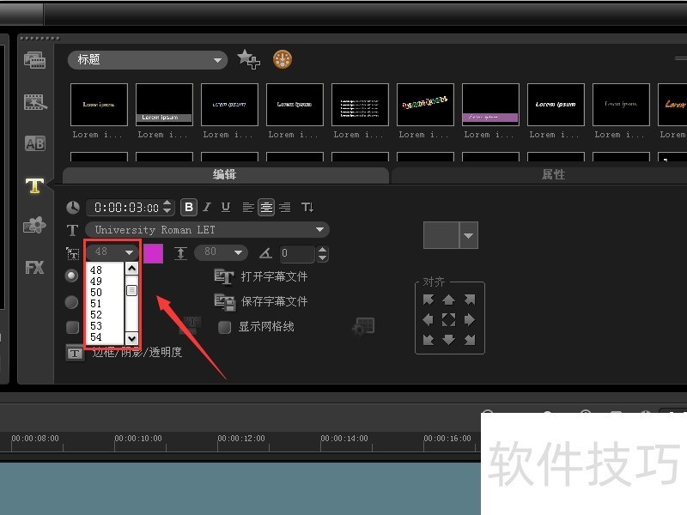
Task: Select the Title (T) library icon
Action: click(x=34, y=185)
